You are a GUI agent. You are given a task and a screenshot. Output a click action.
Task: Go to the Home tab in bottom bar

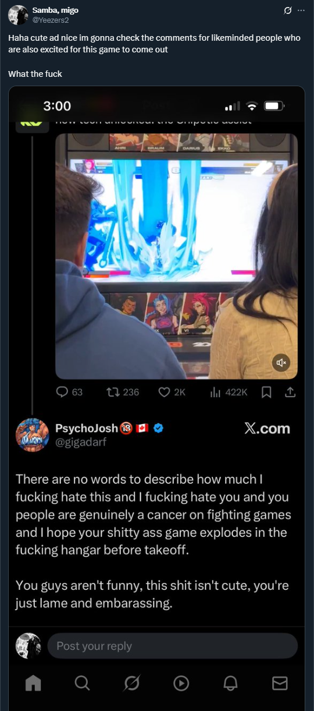pyautogui.click(x=33, y=682)
